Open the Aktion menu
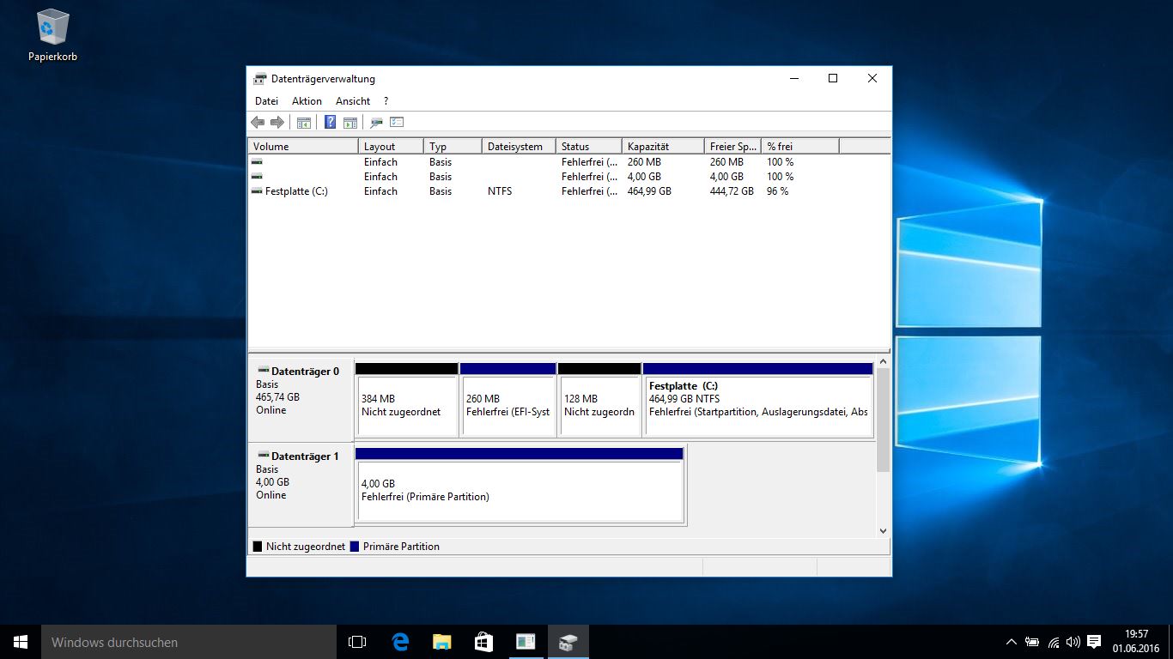Viewport: 1173px width, 659px height. 307,101
